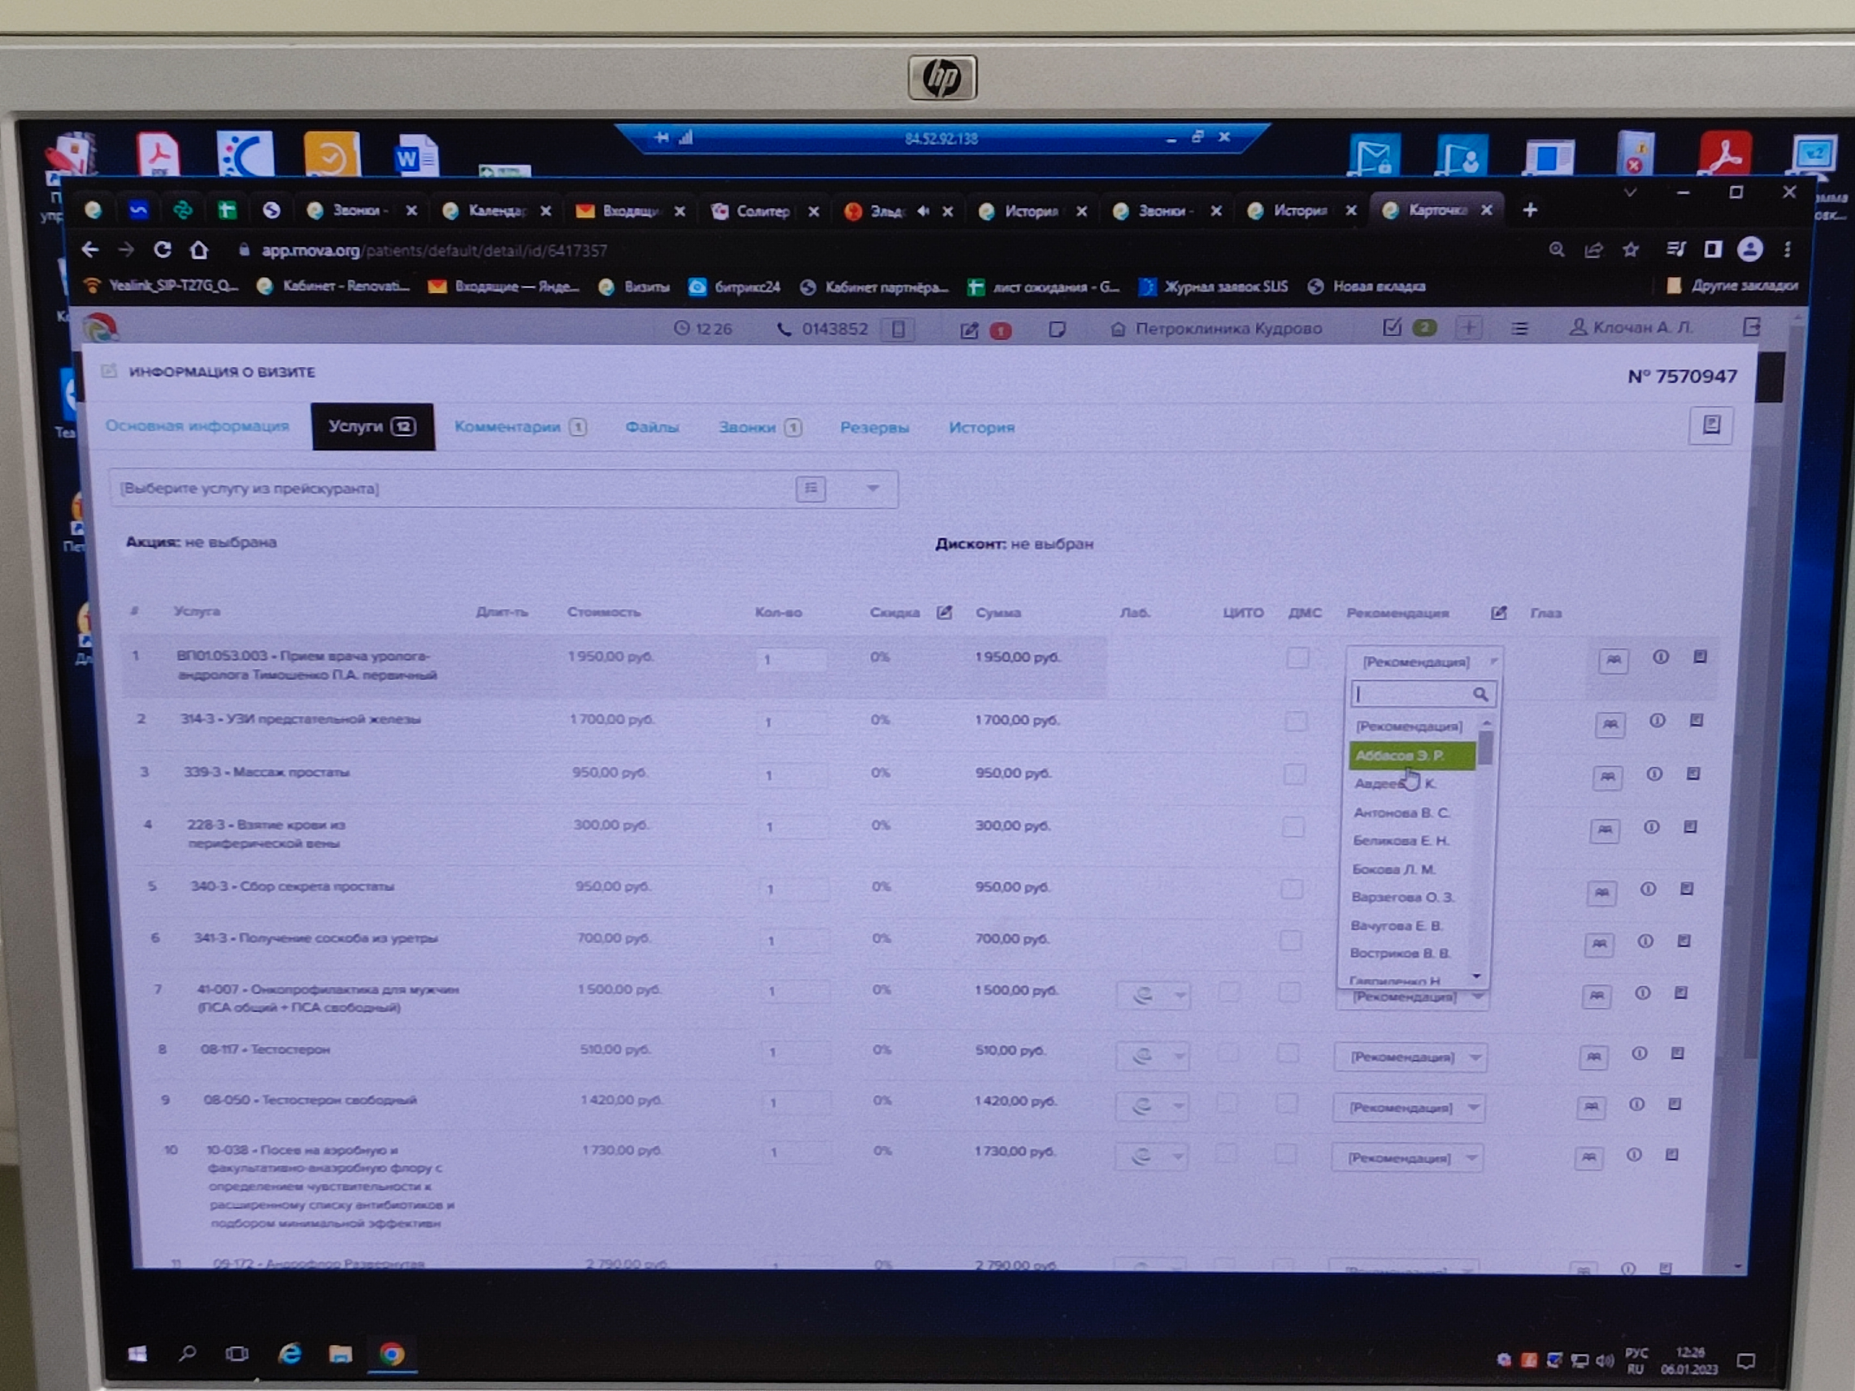Open the edit note icon with red badge
1855x1391 pixels.
point(969,330)
